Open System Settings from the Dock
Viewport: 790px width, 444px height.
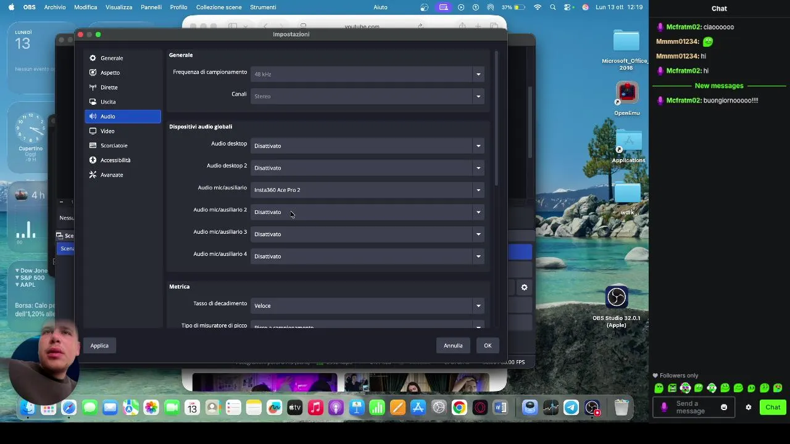click(x=439, y=408)
